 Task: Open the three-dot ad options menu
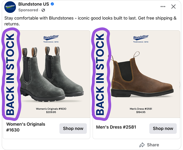(163, 7)
